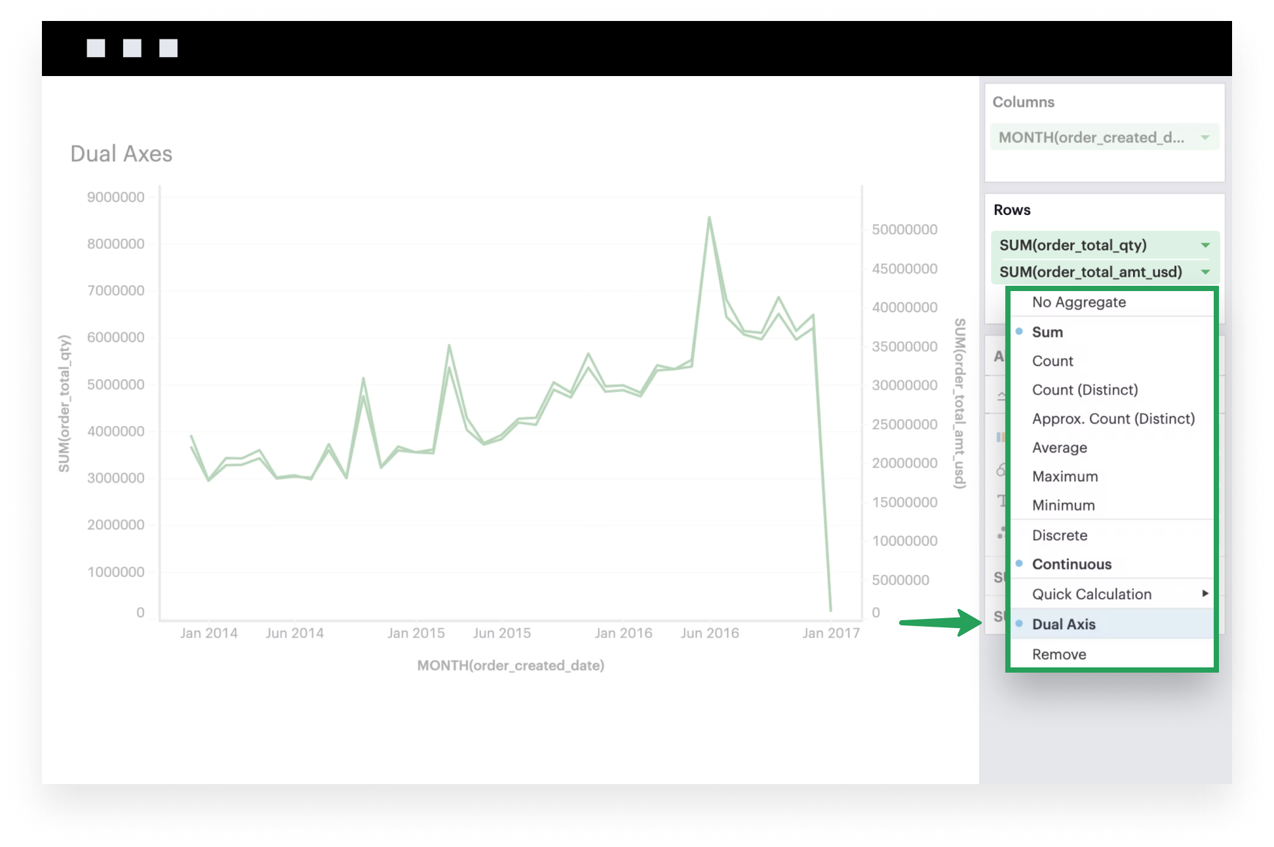Image resolution: width=1274 pixels, height=847 pixels.
Task: Expand the Quick Calculation submenu arrow
Action: click(1205, 594)
